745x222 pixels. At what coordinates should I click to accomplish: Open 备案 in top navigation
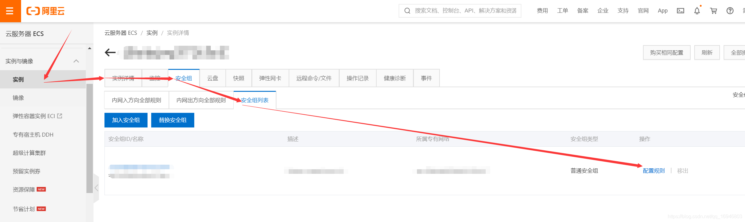(x=582, y=11)
